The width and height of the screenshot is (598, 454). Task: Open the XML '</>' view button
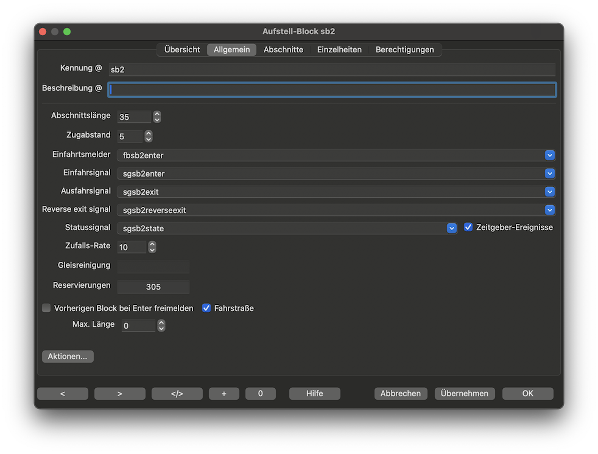click(x=177, y=394)
